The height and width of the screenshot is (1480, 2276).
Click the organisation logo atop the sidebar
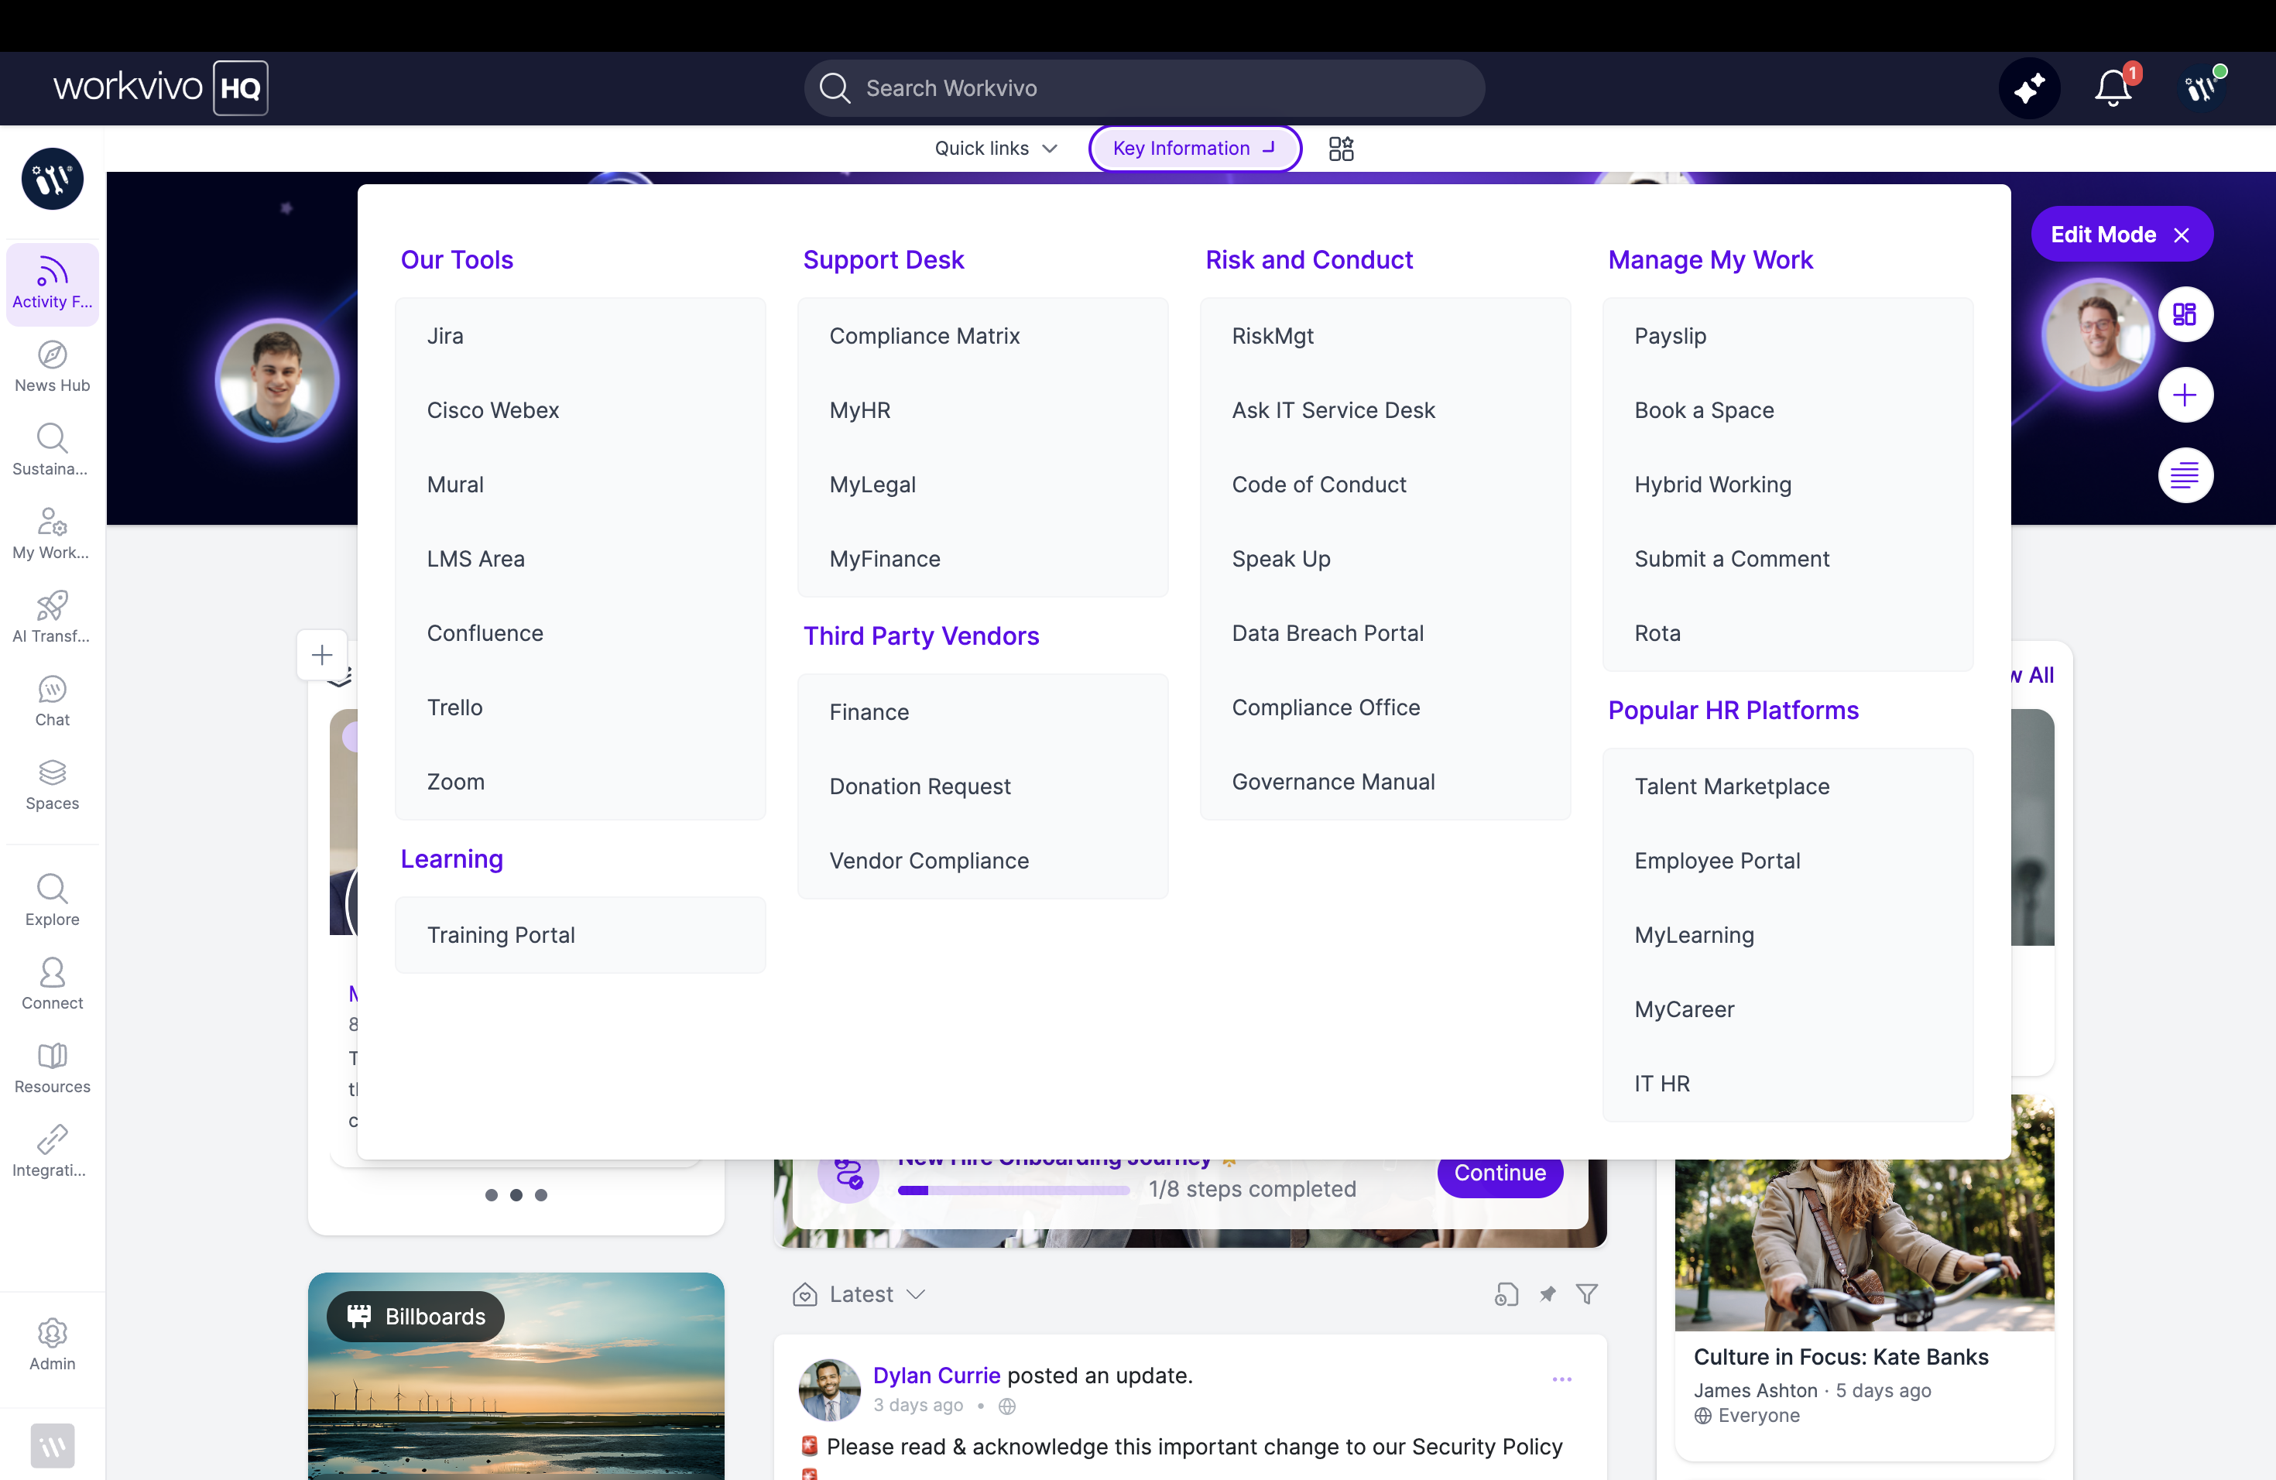click(53, 179)
